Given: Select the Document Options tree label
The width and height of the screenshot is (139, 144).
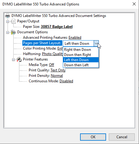Looking at the screenshot, I should [32, 32].
